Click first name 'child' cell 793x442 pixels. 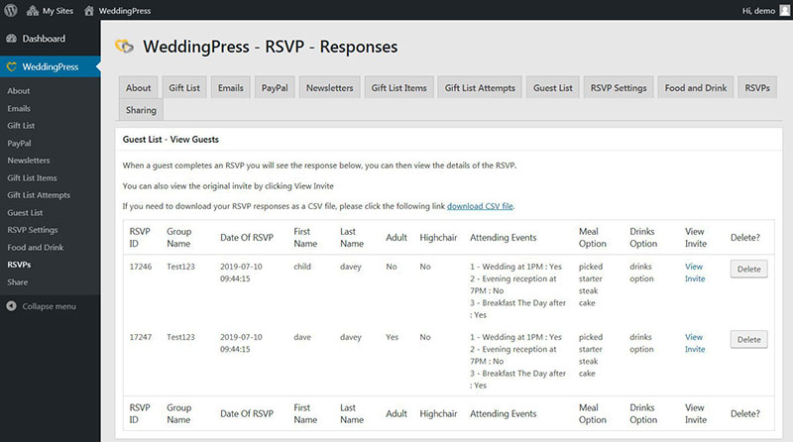(302, 267)
